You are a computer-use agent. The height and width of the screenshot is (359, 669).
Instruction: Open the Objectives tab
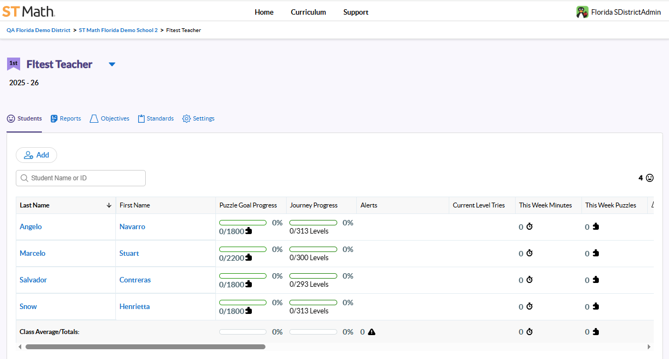[109, 118]
